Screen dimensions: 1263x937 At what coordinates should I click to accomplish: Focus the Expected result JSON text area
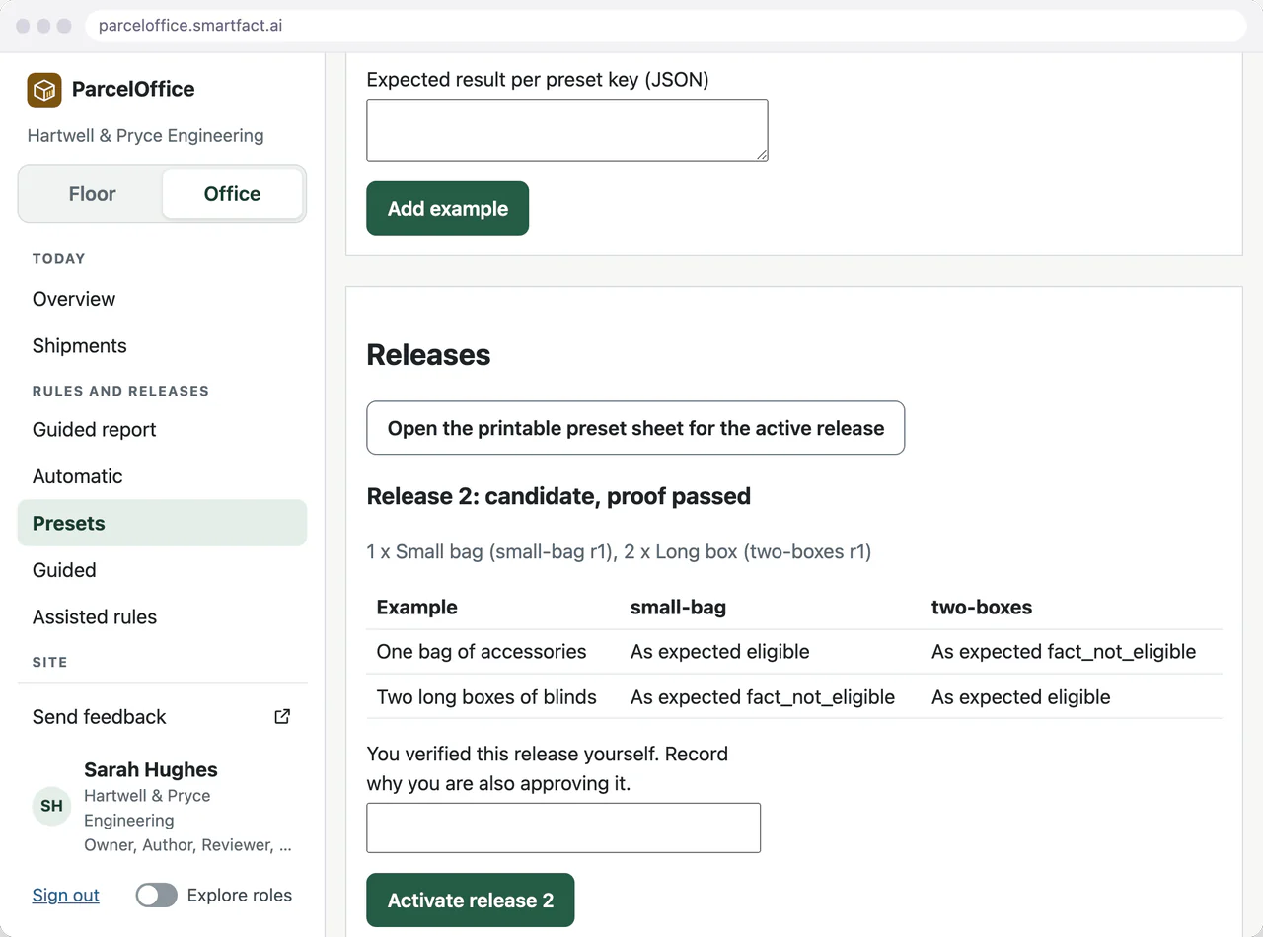[567, 130]
